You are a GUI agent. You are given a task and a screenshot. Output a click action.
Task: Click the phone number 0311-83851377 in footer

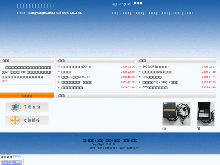coord(129,148)
